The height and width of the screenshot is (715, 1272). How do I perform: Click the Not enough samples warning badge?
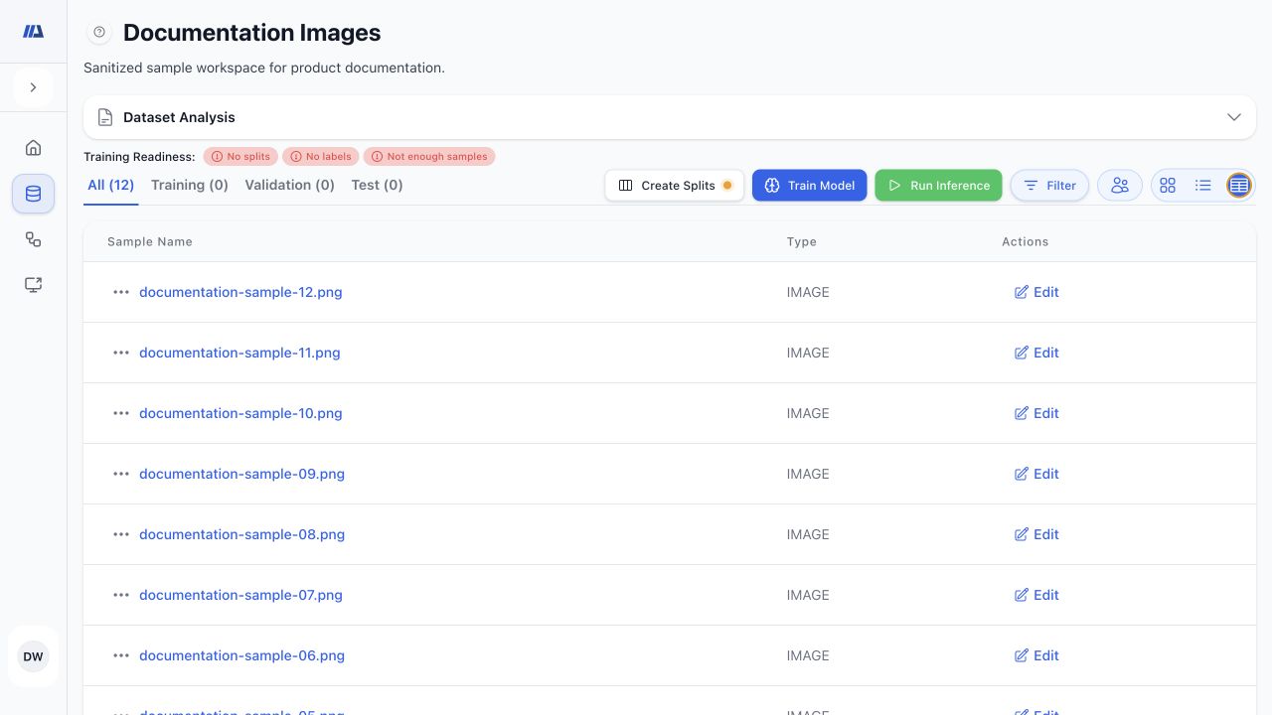click(429, 157)
